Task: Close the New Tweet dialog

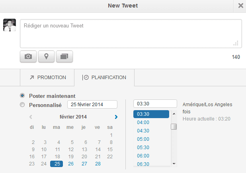Action: click(x=240, y=6)
